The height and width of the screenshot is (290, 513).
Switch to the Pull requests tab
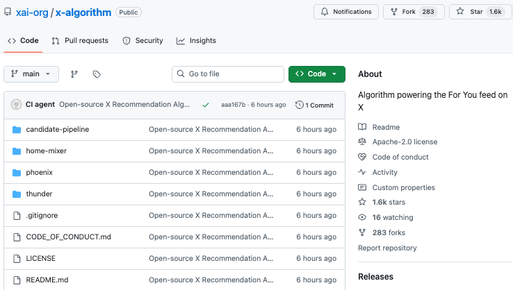coord(80,41)
